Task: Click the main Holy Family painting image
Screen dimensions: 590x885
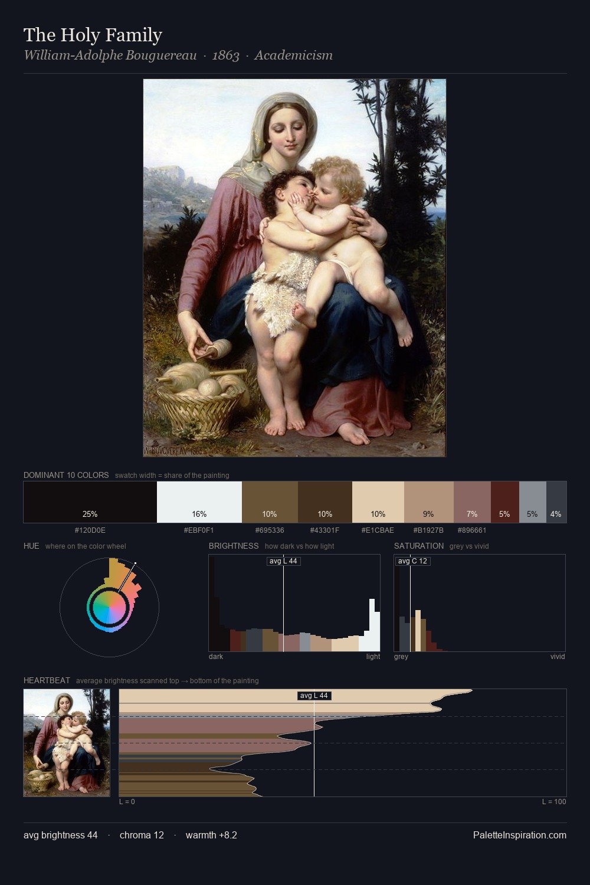Action: 294,268
